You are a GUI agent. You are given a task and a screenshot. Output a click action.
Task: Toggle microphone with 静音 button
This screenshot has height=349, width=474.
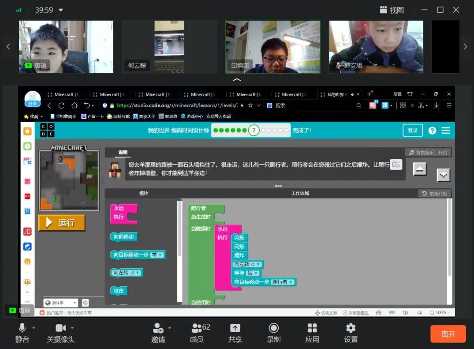[x=22, y=328]
